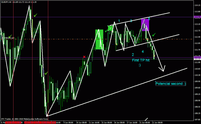
Task: Click the red X marker on the chart
Action: tap(84, 57)
